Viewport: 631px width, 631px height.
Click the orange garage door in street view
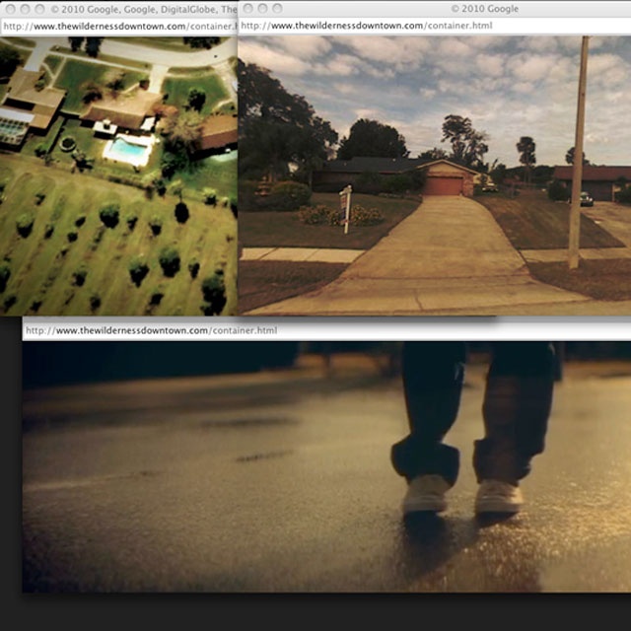point(445,185)
